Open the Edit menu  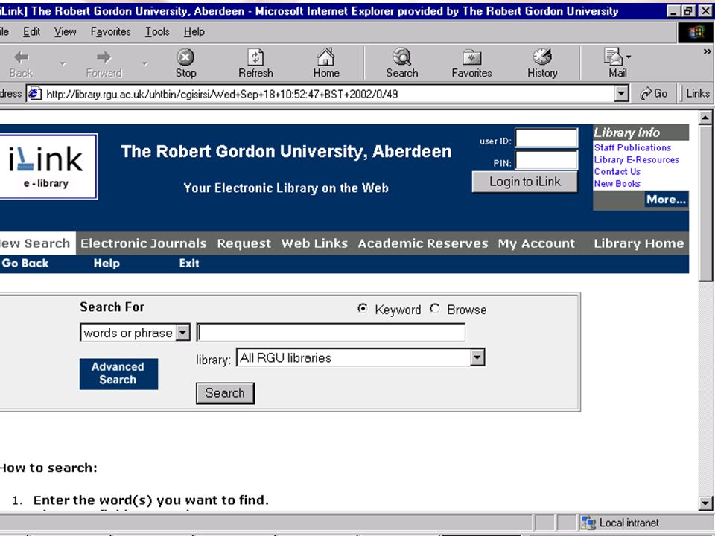pos(31,31)
